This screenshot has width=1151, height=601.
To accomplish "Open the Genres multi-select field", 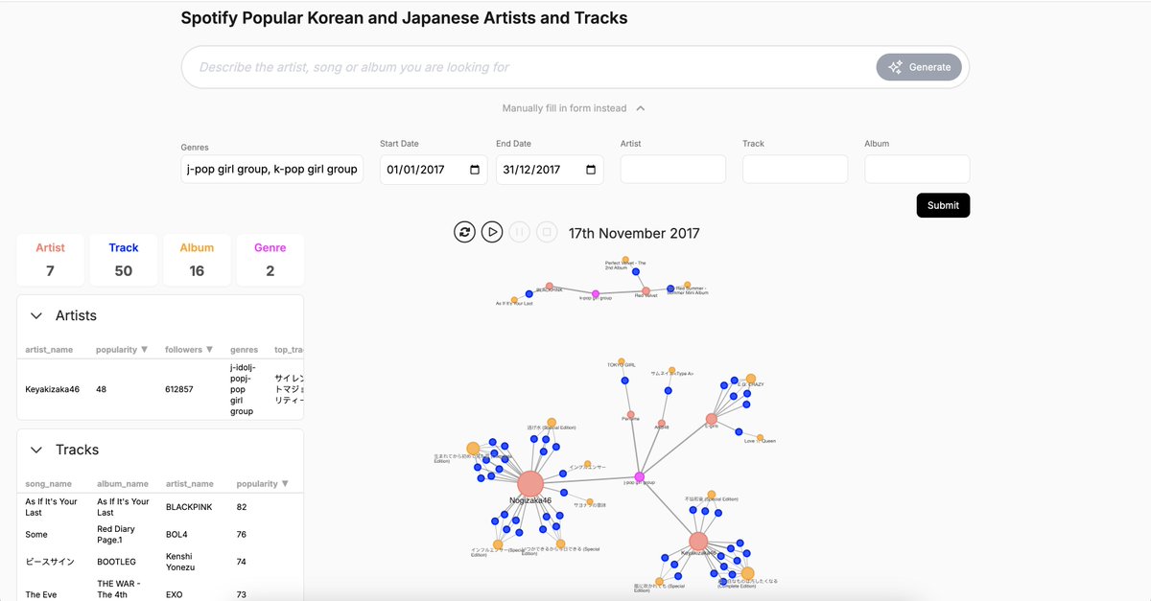I will (x=271, y=169).
